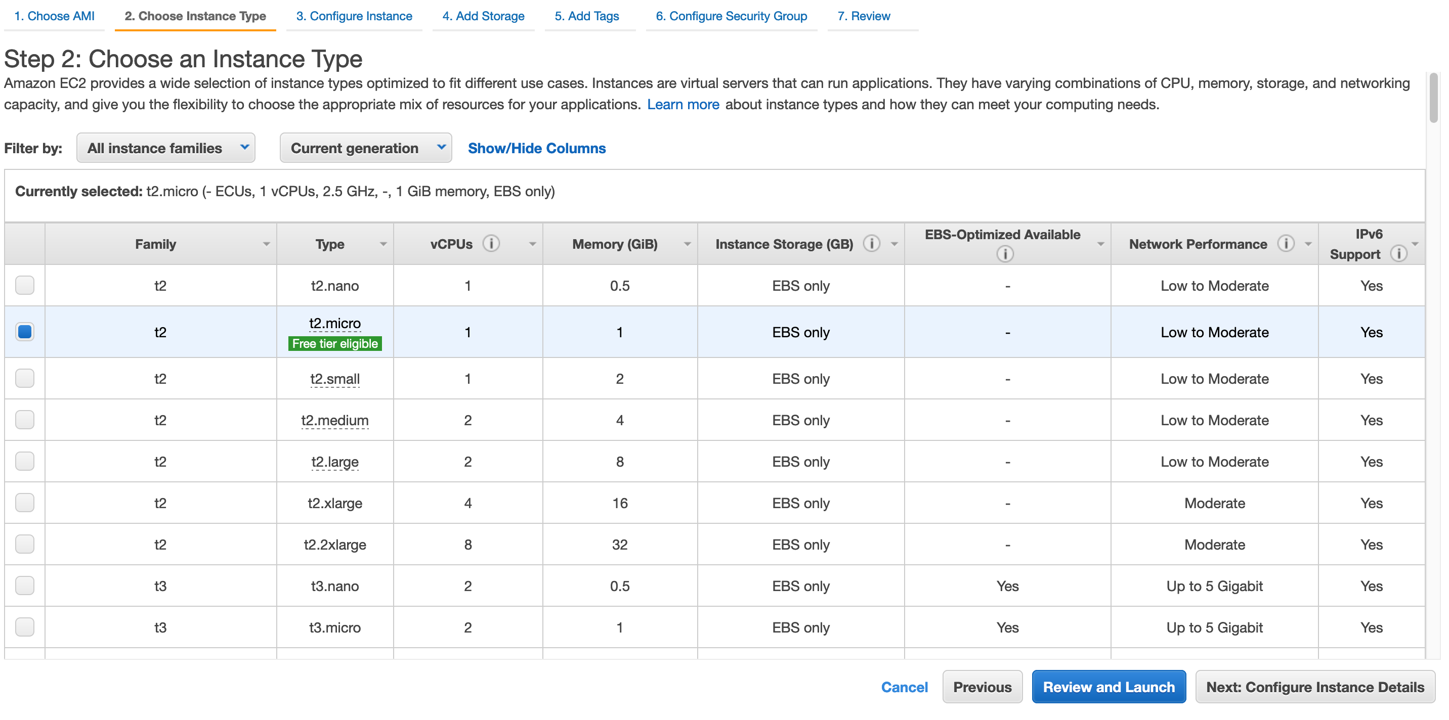Image resolution: width=1449 pixels, height=720 pixels.
Task: Click the EBS-Optimized Available info icon
Action: click(1006, 254)
